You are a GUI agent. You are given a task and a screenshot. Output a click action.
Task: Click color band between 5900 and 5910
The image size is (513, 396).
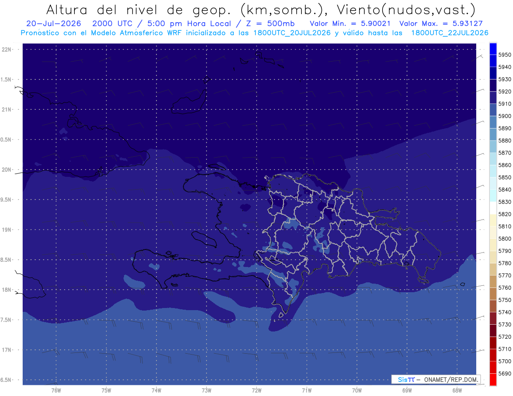(493, 110)
